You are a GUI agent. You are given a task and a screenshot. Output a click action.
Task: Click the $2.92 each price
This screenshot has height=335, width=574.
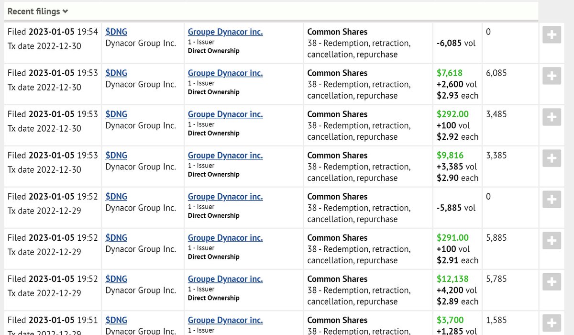457,137
